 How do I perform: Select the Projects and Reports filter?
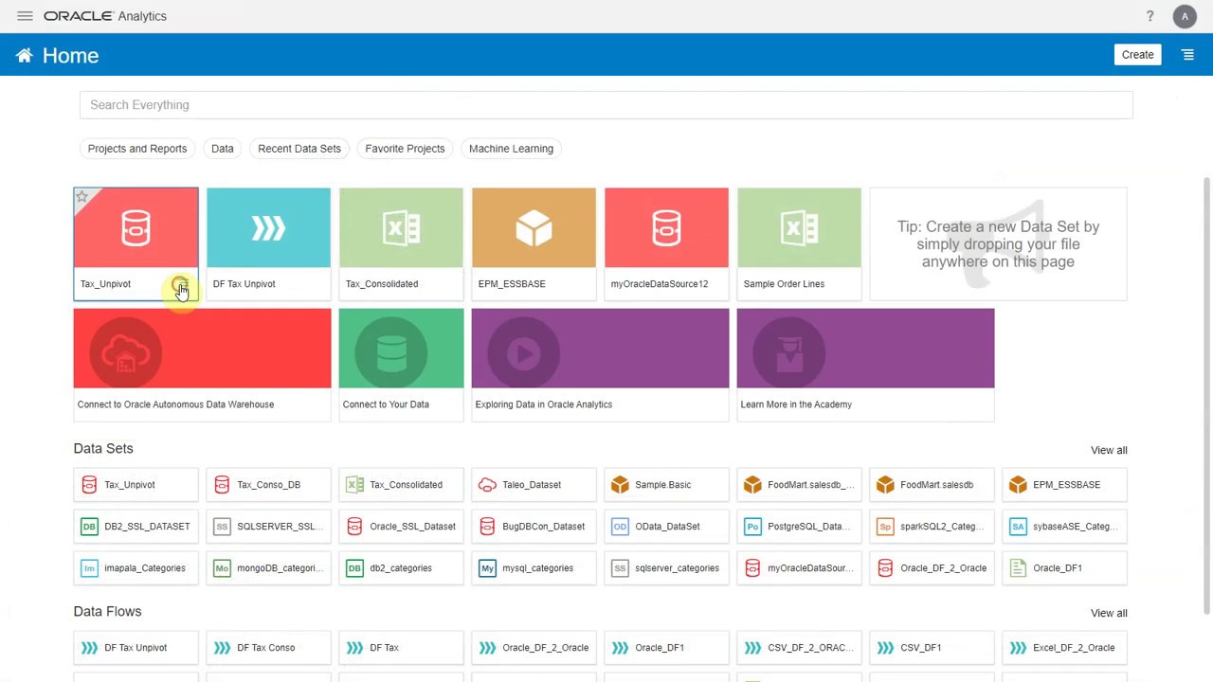[137, 149]
